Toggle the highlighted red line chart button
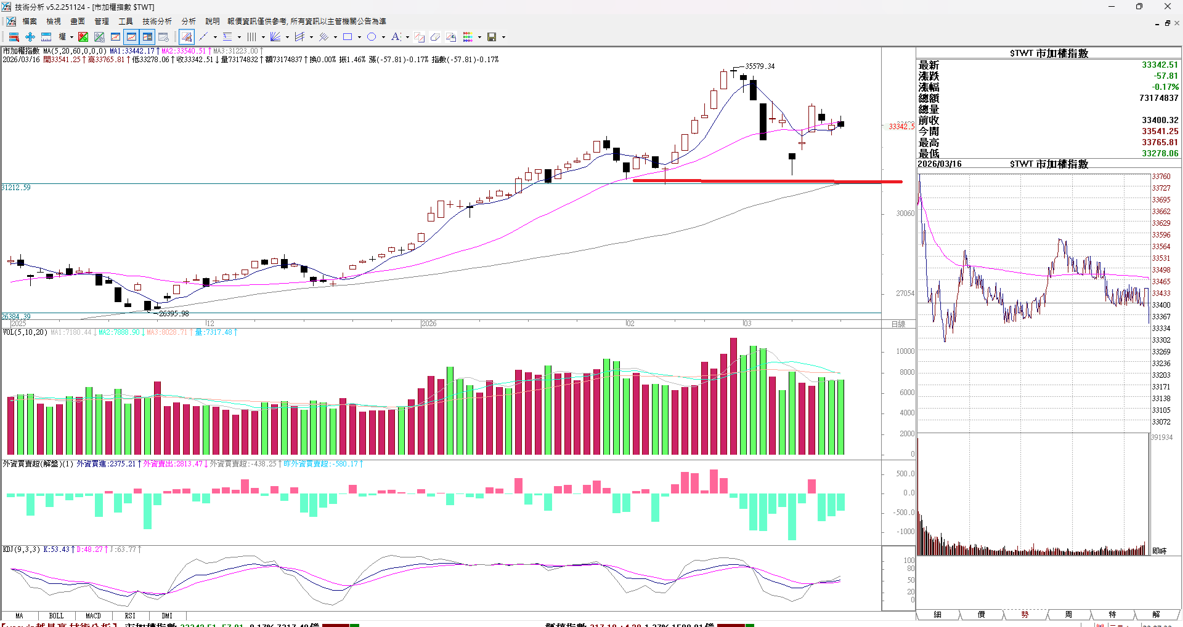 (x=131, y=37)
